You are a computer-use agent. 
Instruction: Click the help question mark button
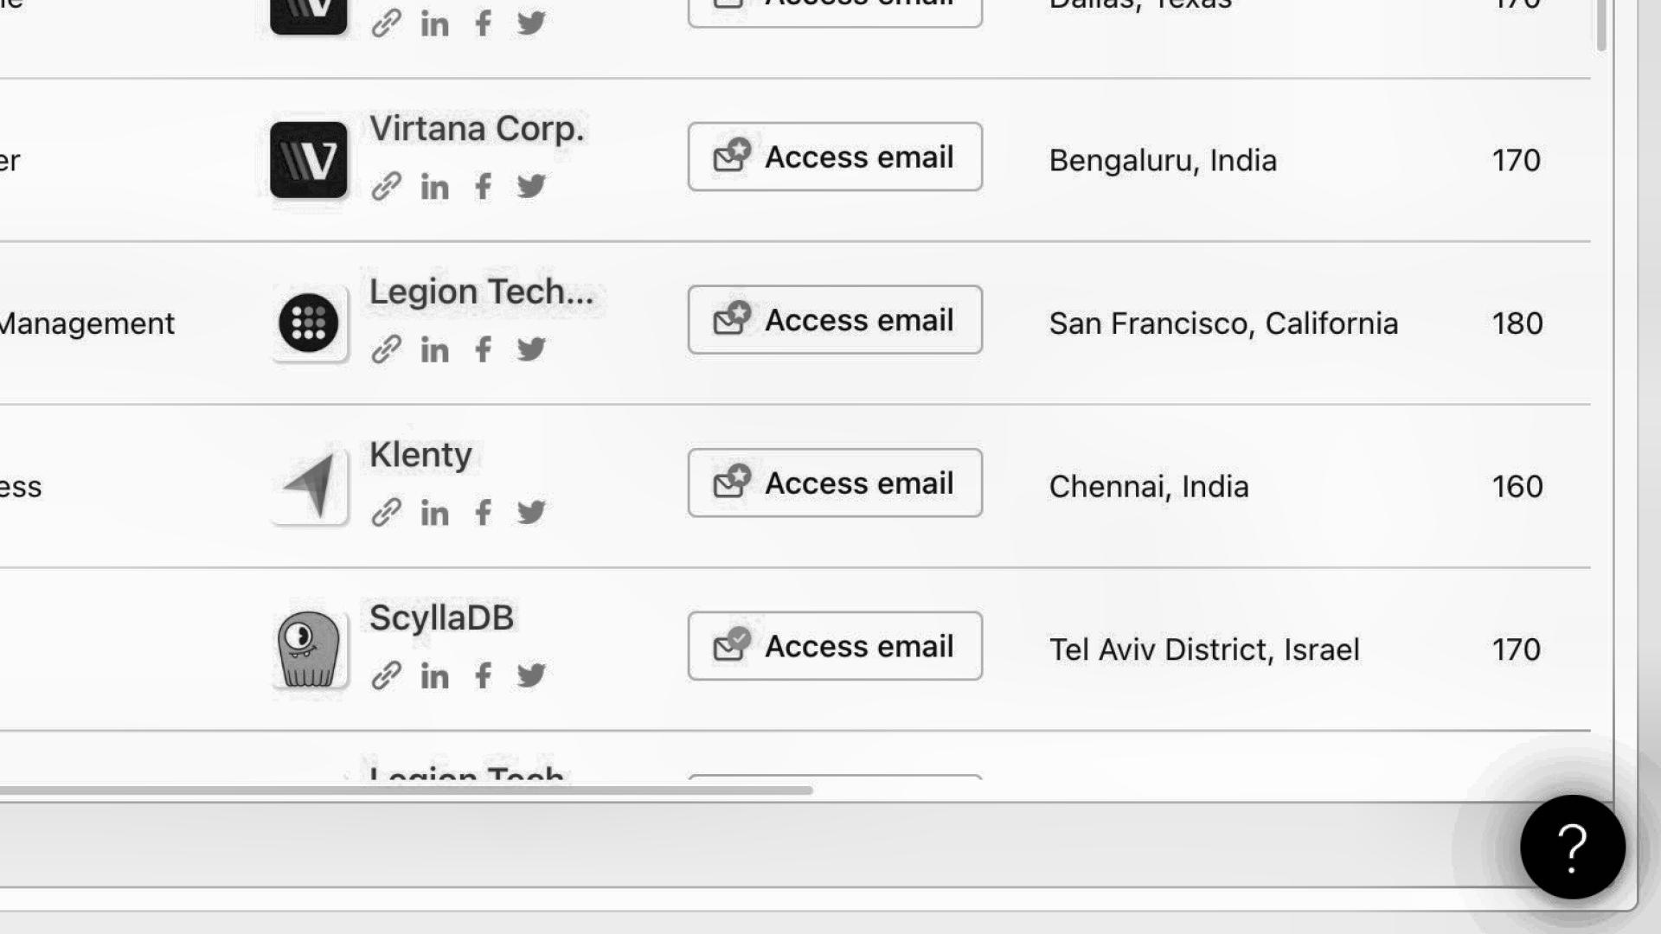click(1572, 846)
